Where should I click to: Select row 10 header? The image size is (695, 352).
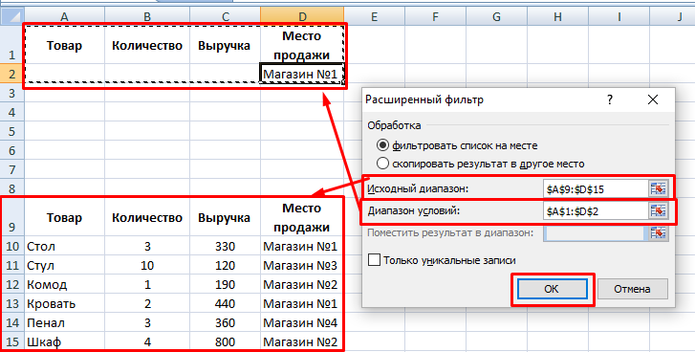(11, 246)
